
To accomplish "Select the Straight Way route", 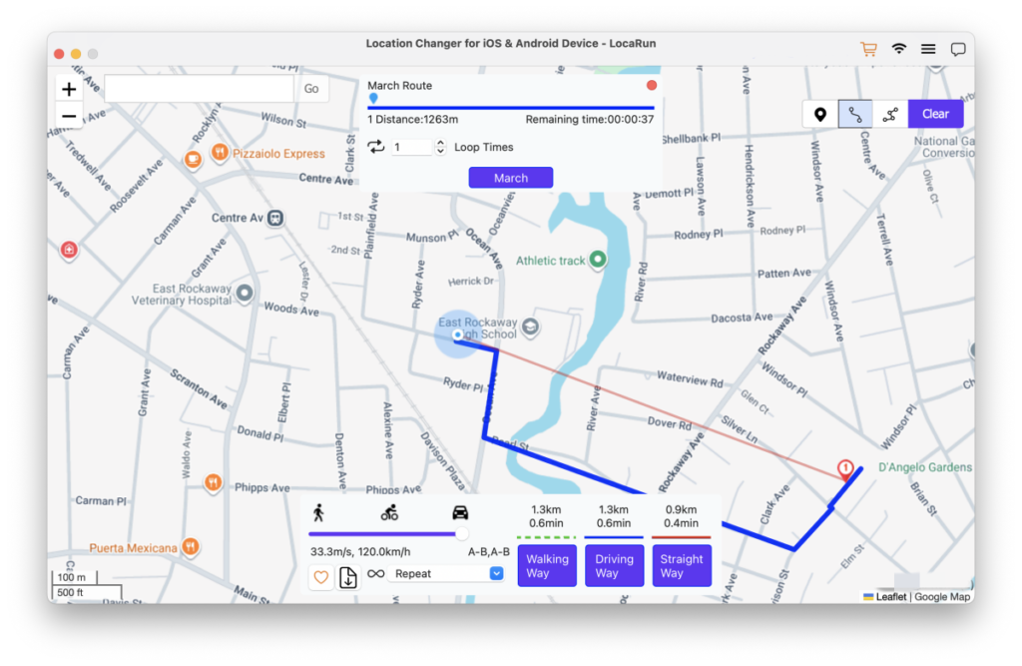I will click(x=682, y=565).
